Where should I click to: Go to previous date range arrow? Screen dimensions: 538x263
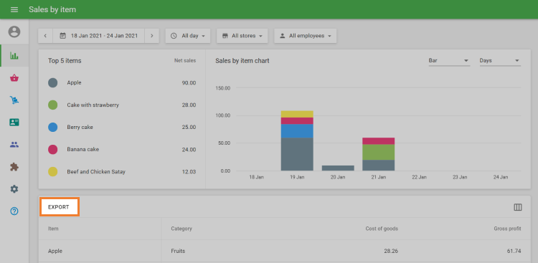click(45, 36)
